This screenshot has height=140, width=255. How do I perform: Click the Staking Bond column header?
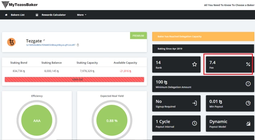tap(19, 63)
